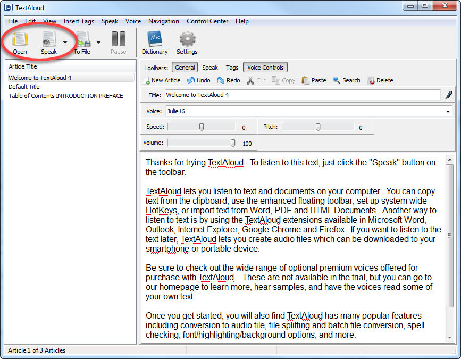461x359 pixels.
Task: Open the Voice Julie16 dropdown
Action: [x=448, y=112]
